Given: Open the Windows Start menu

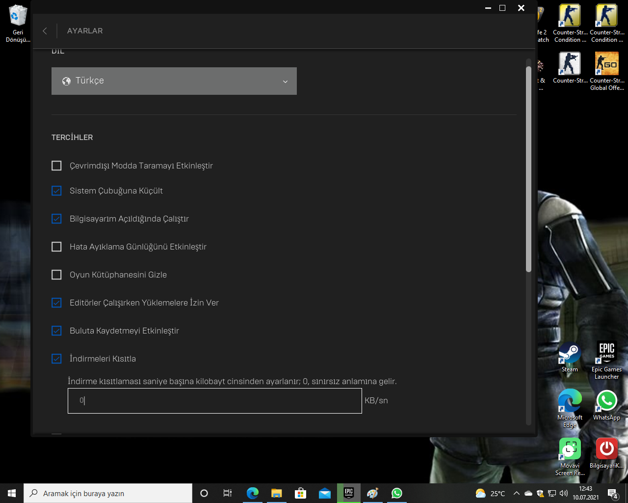Looking at the screenshot, I should [x=12, y=493].
